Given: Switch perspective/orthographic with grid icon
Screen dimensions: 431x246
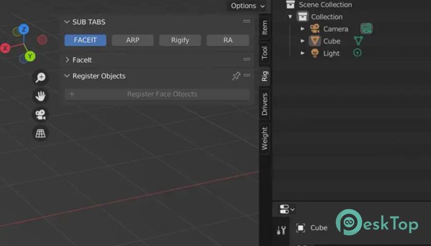Looking at the screenshot, I should tap(41, 133).
